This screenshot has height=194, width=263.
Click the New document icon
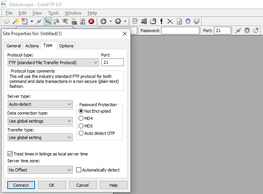point(24,21)
